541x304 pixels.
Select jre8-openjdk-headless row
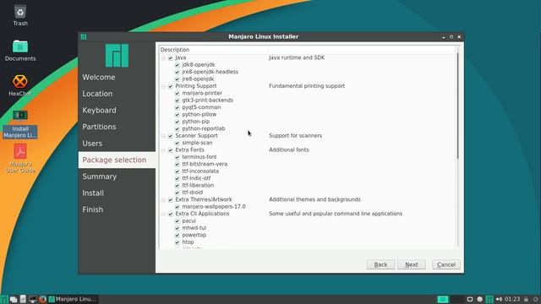[x=210, y=72]
